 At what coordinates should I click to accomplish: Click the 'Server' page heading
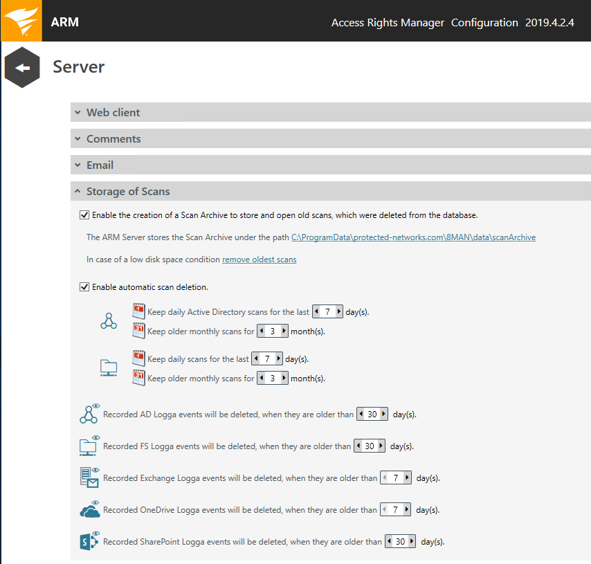pyautogui.click(x=78, y=66)
